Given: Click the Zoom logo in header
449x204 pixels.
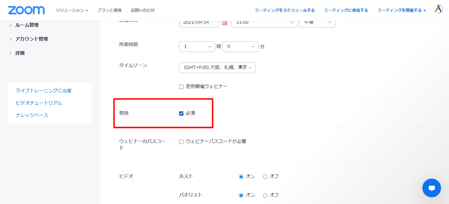Looking at the screenshot, I should click(26, 10).
